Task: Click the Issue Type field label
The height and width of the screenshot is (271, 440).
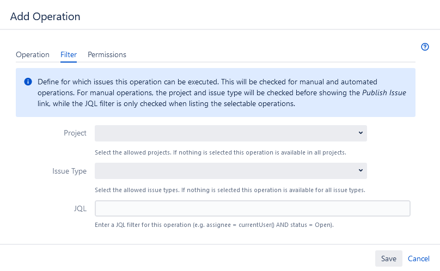Action: pos(69,171)
